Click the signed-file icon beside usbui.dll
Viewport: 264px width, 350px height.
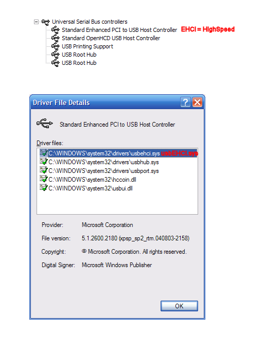click(x=44, y=187)
